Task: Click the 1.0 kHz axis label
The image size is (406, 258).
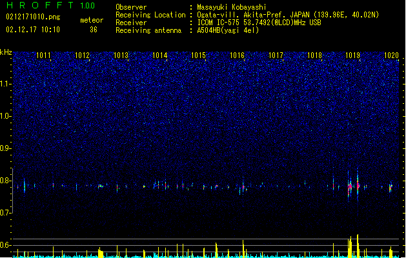Action: pos(6,116)
